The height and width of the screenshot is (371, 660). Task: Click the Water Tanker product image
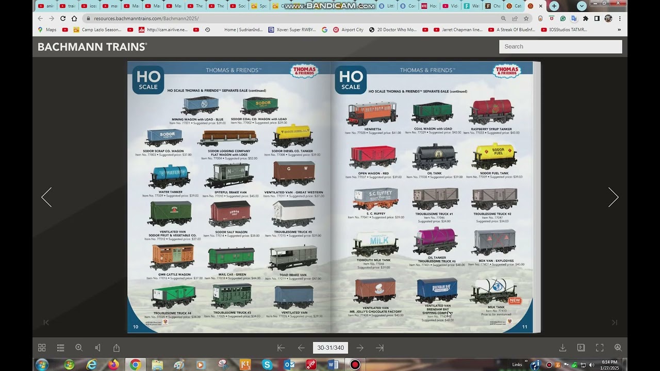[169, 176]
